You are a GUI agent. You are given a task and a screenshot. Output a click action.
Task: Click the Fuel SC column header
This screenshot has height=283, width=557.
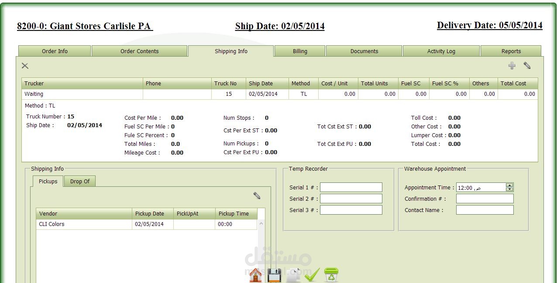pos(414,83)
